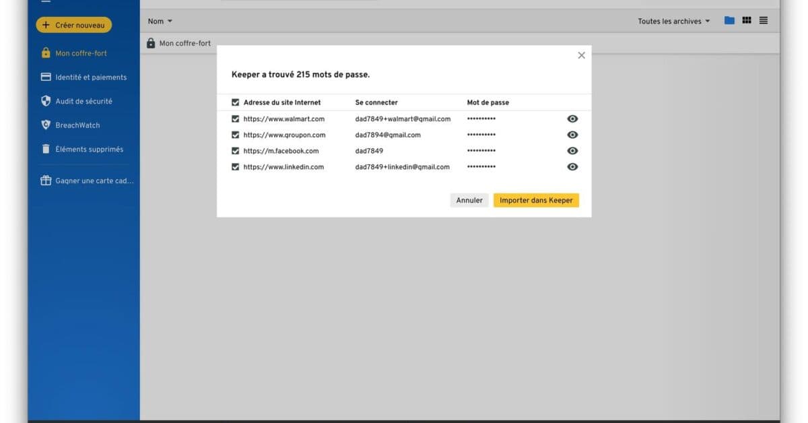Click the BreachWatch shield icon

click(x=46, y=125)
